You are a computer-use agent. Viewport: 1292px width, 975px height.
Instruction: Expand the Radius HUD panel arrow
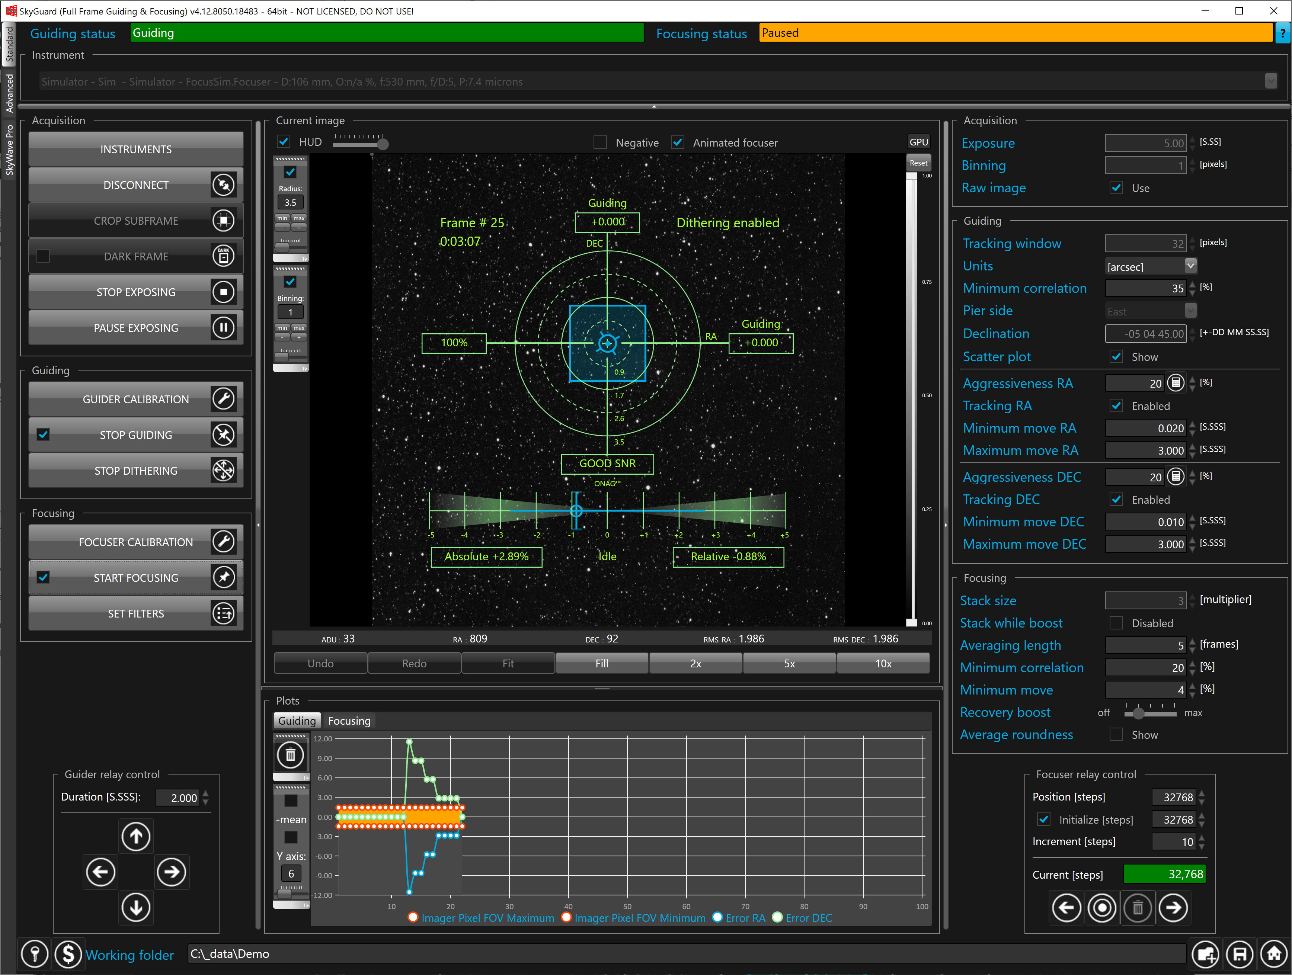pyautogui.click(x=304, y=258)
